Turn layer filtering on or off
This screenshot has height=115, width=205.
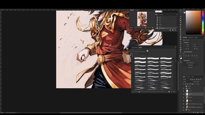[201, 79]
